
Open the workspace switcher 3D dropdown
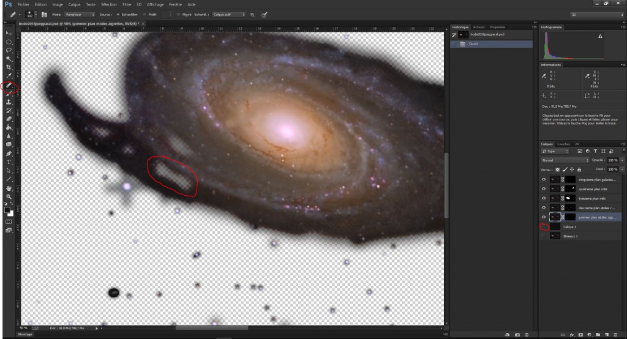[x=596, y=15]
